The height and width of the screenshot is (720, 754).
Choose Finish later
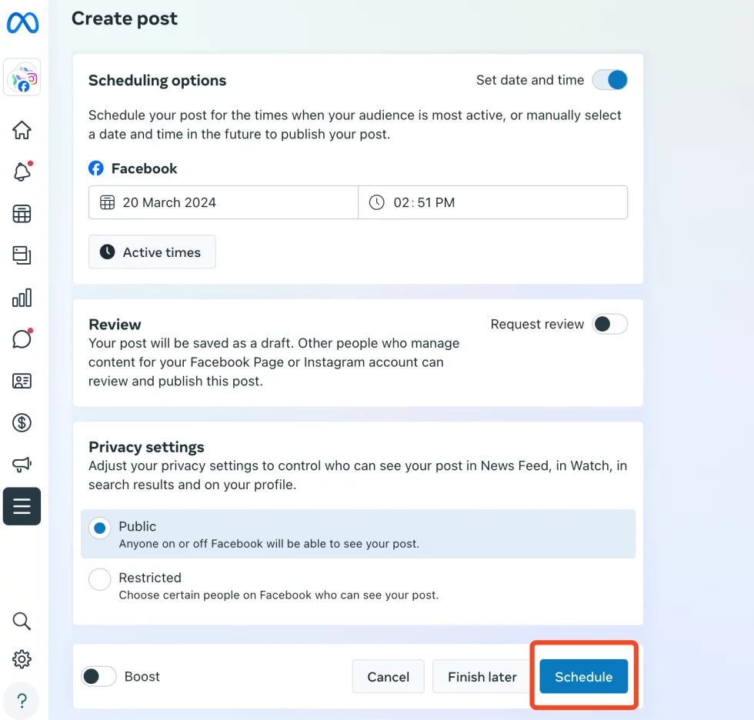[482, 676]
